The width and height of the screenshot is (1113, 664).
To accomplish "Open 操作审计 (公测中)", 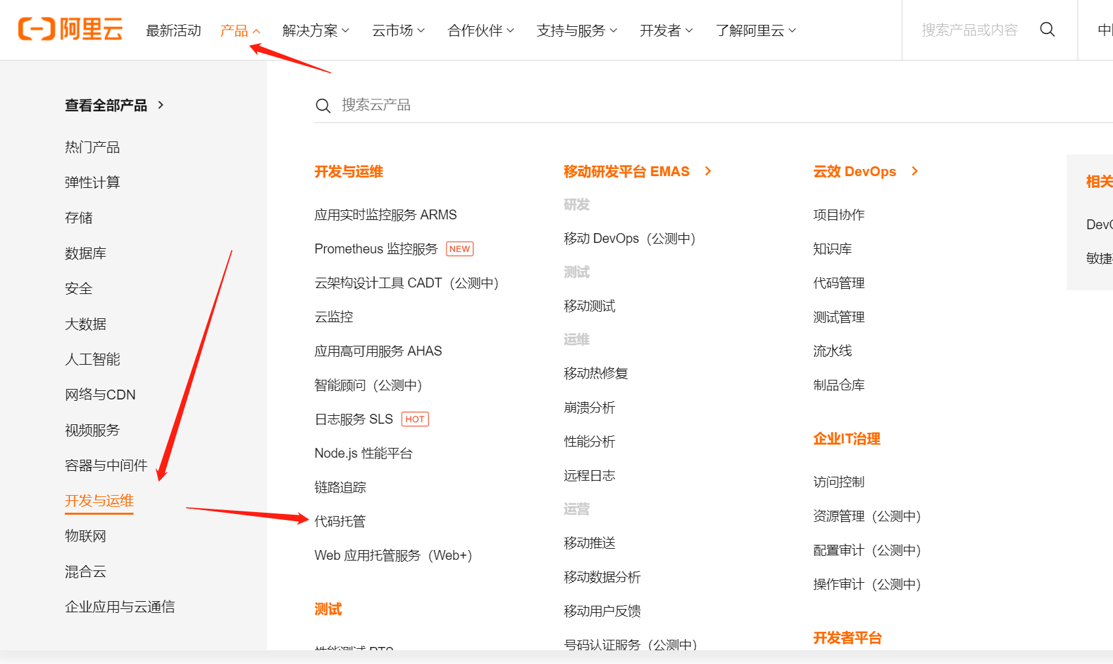I will (867, 584).
